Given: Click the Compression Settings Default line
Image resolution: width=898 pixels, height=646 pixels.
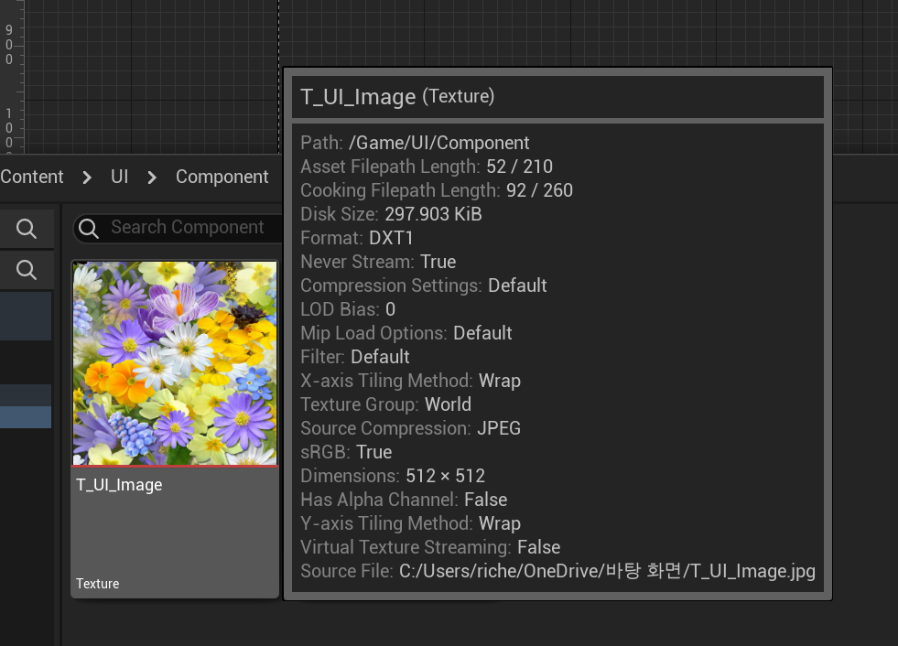Looking at the screenshot, I should tap(424, 285).
